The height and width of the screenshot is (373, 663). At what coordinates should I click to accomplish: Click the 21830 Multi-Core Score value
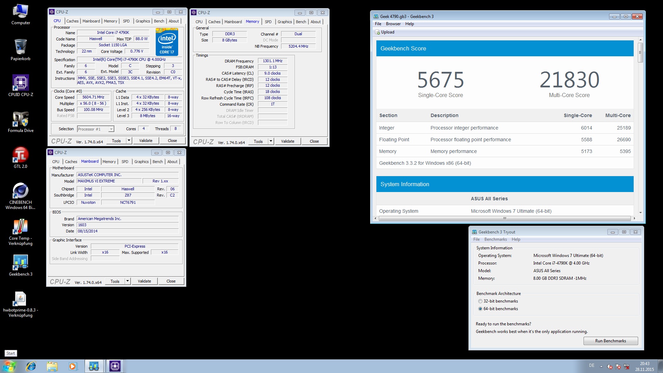point(569,80)
